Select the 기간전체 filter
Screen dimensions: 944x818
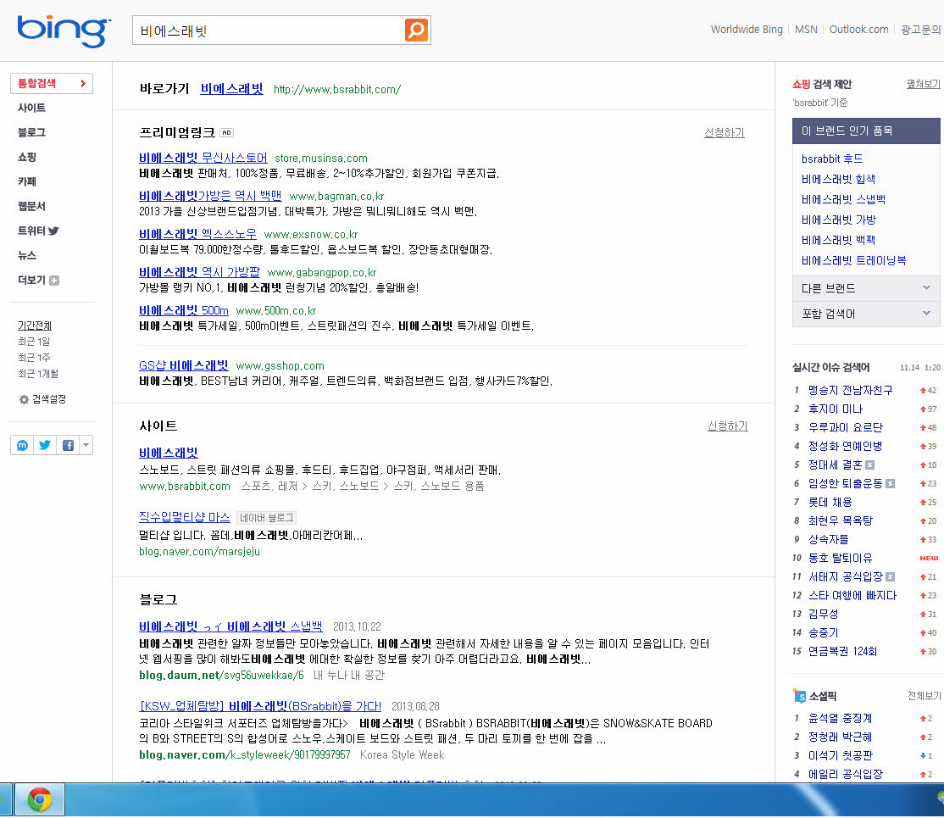[34, 326]
